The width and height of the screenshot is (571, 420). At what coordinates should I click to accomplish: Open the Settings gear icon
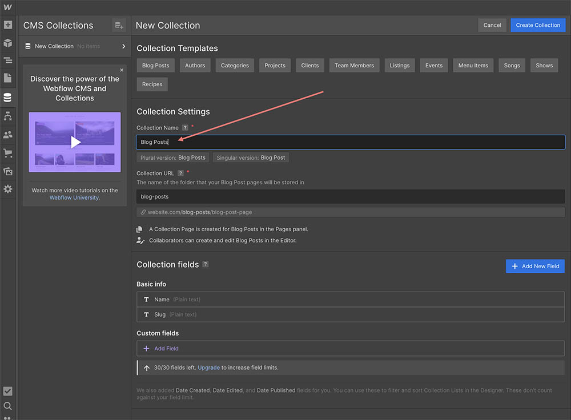[x=7, y=189]
